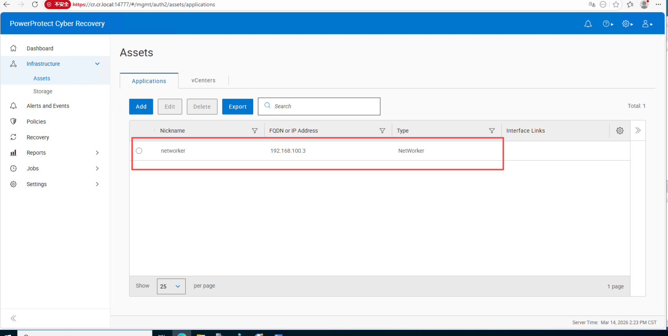The height and width of the screenshot is (336, 668).
Task: Filter the Nickname column
Action: tap(255, 131)
